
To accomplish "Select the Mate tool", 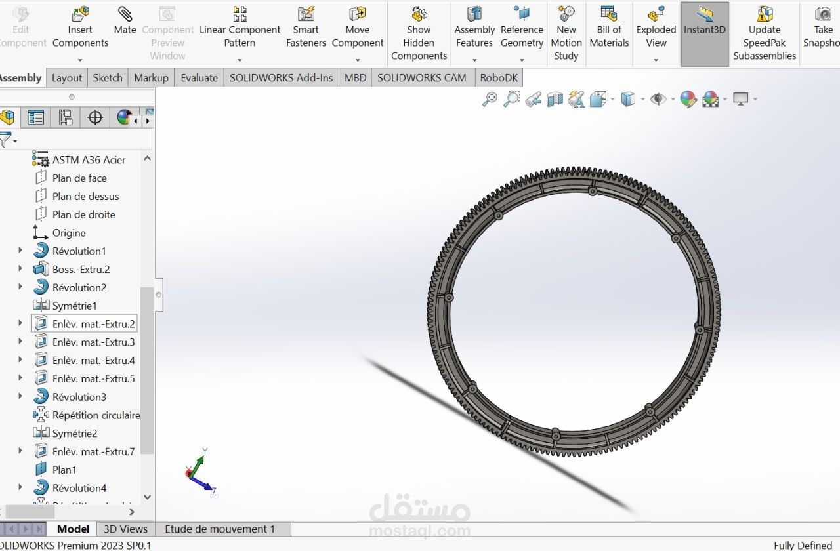I will 125,21.
